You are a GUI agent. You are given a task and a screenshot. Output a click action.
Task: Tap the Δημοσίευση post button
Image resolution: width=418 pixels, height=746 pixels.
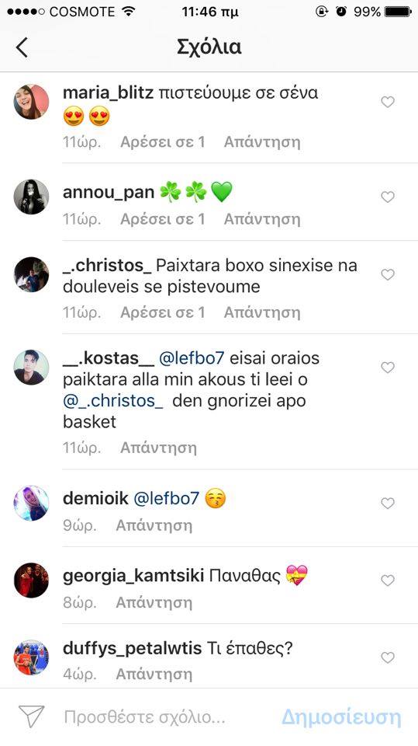pyautogui.click(x=341, y=717)
